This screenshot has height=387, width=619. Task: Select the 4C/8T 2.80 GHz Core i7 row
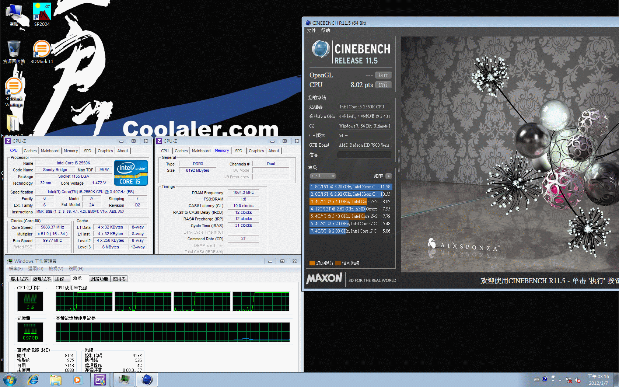tap(351, 231)
